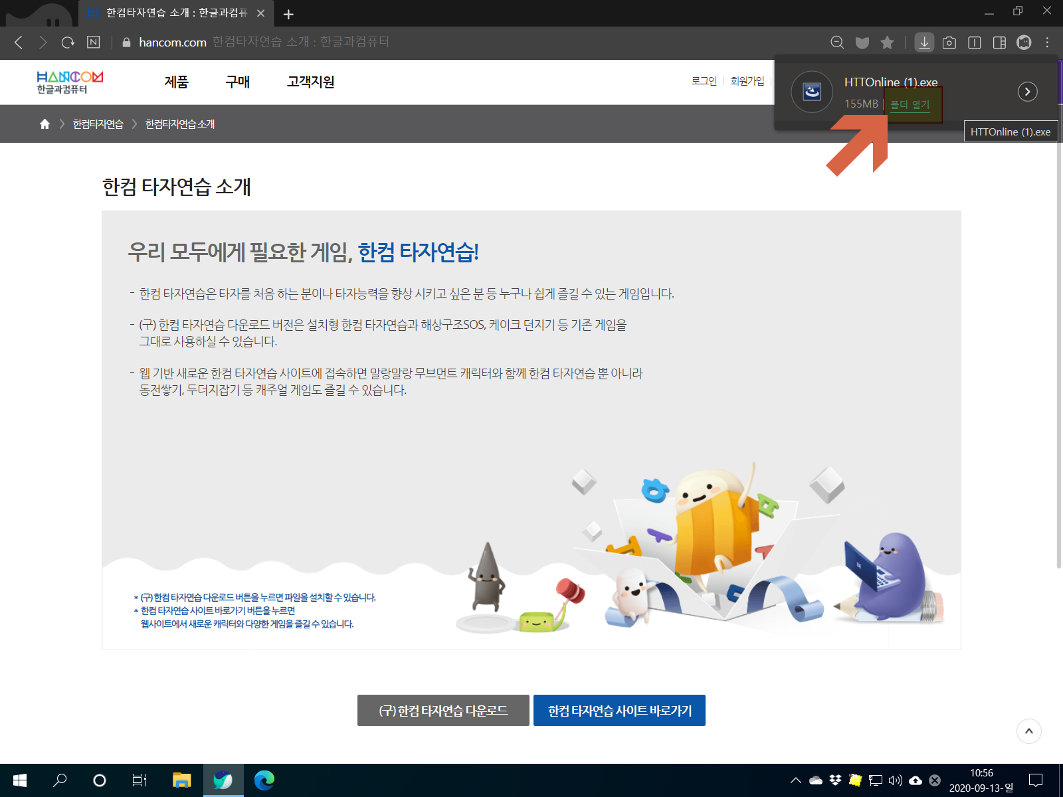Click the site security padlock icon

[x=126, y=43]
